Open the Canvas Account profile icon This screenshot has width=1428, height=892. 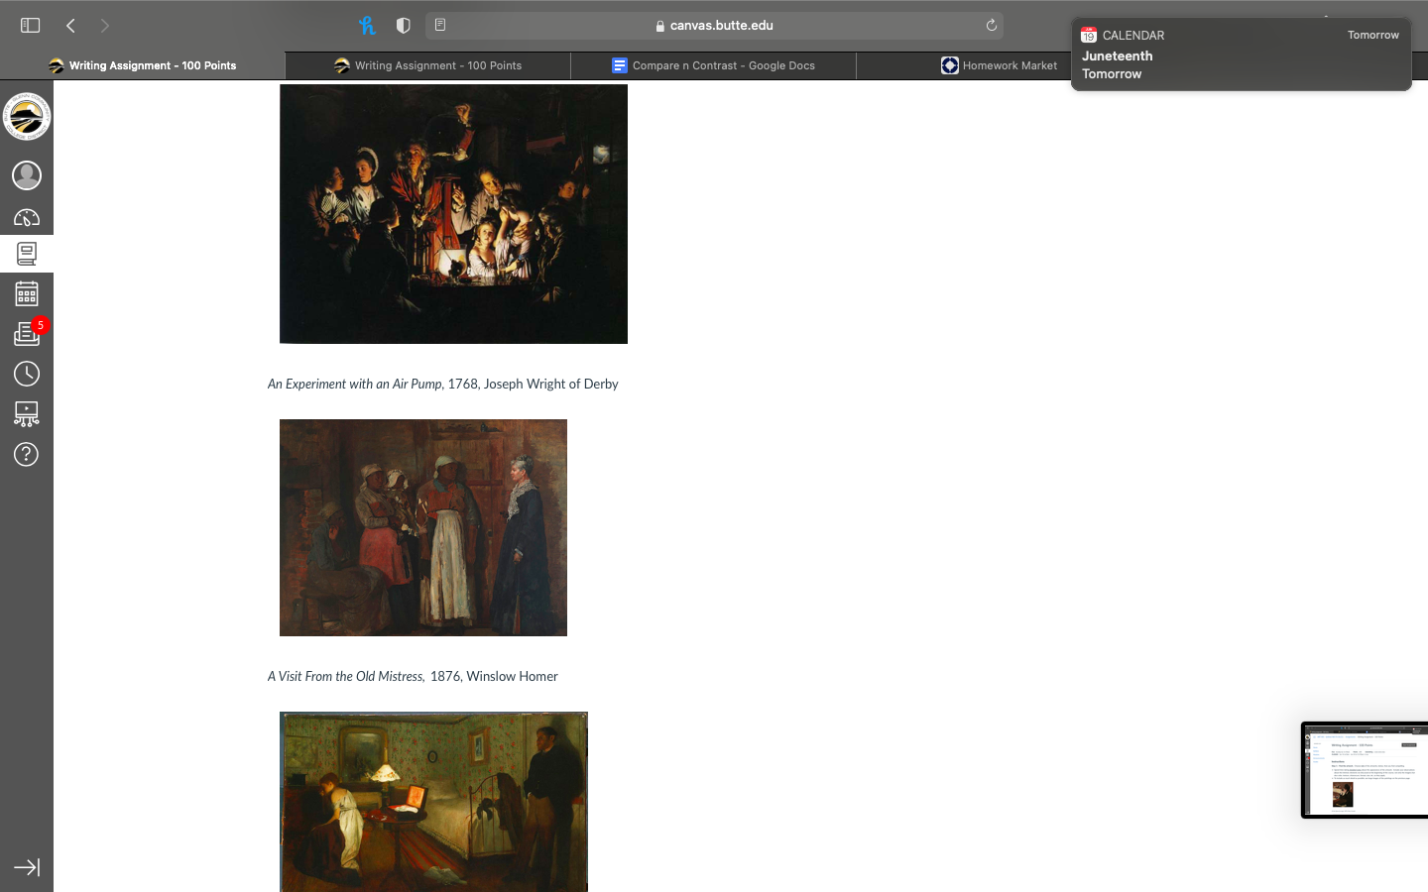27,175
